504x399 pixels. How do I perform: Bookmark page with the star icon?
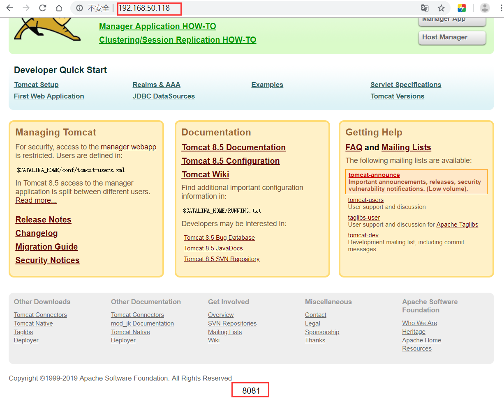441,8
